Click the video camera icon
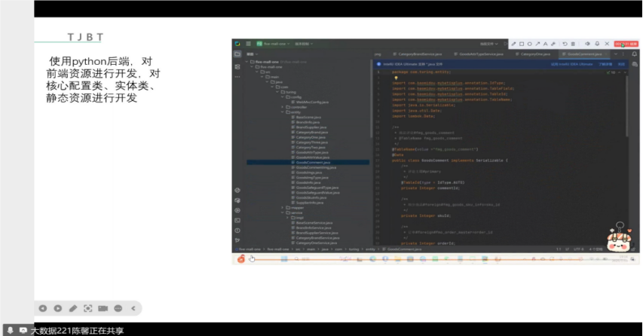The width and height of the screenshot is (643, 336). click(x=103, y=308)
